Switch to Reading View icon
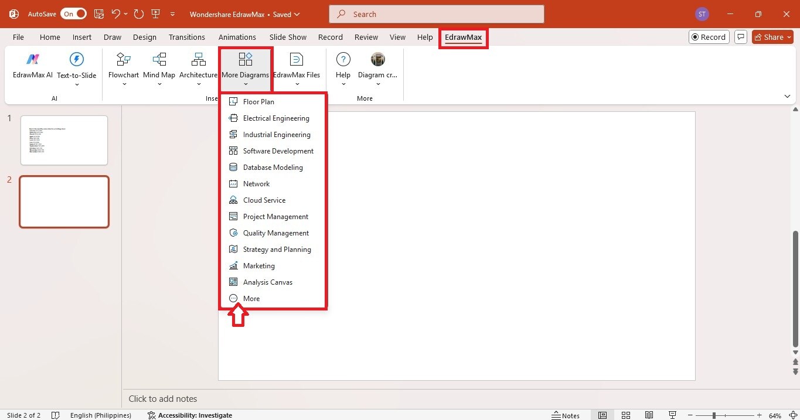Viewport: 800px width, 420px height. 649,415
